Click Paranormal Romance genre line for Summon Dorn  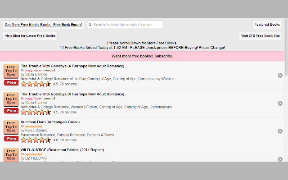coord(67,135)
